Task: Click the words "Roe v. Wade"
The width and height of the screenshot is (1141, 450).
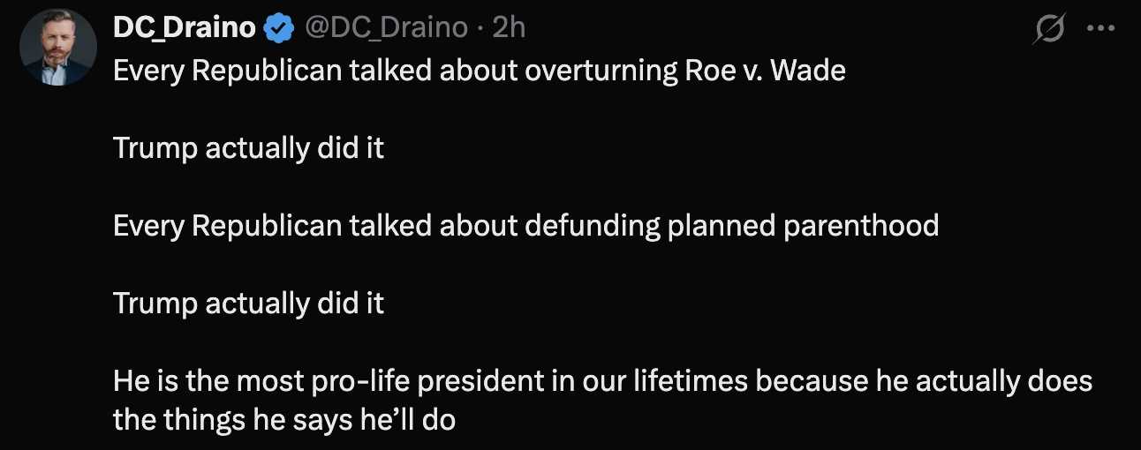Action: (x=765, y=71)
